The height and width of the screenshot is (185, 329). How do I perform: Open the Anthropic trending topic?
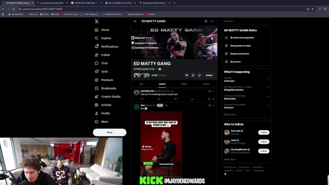point(229,81)
